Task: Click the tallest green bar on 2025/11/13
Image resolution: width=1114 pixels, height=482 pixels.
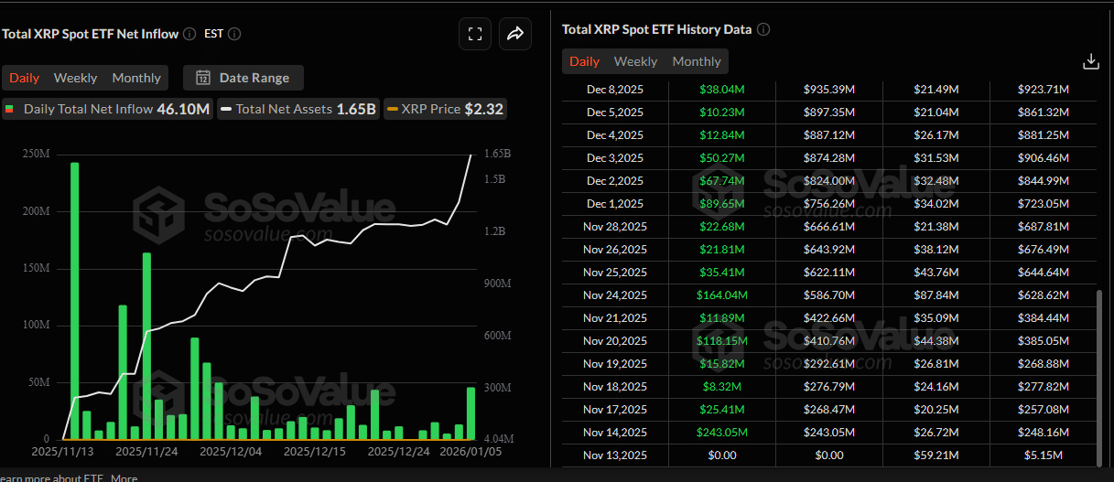Action: 74,301
